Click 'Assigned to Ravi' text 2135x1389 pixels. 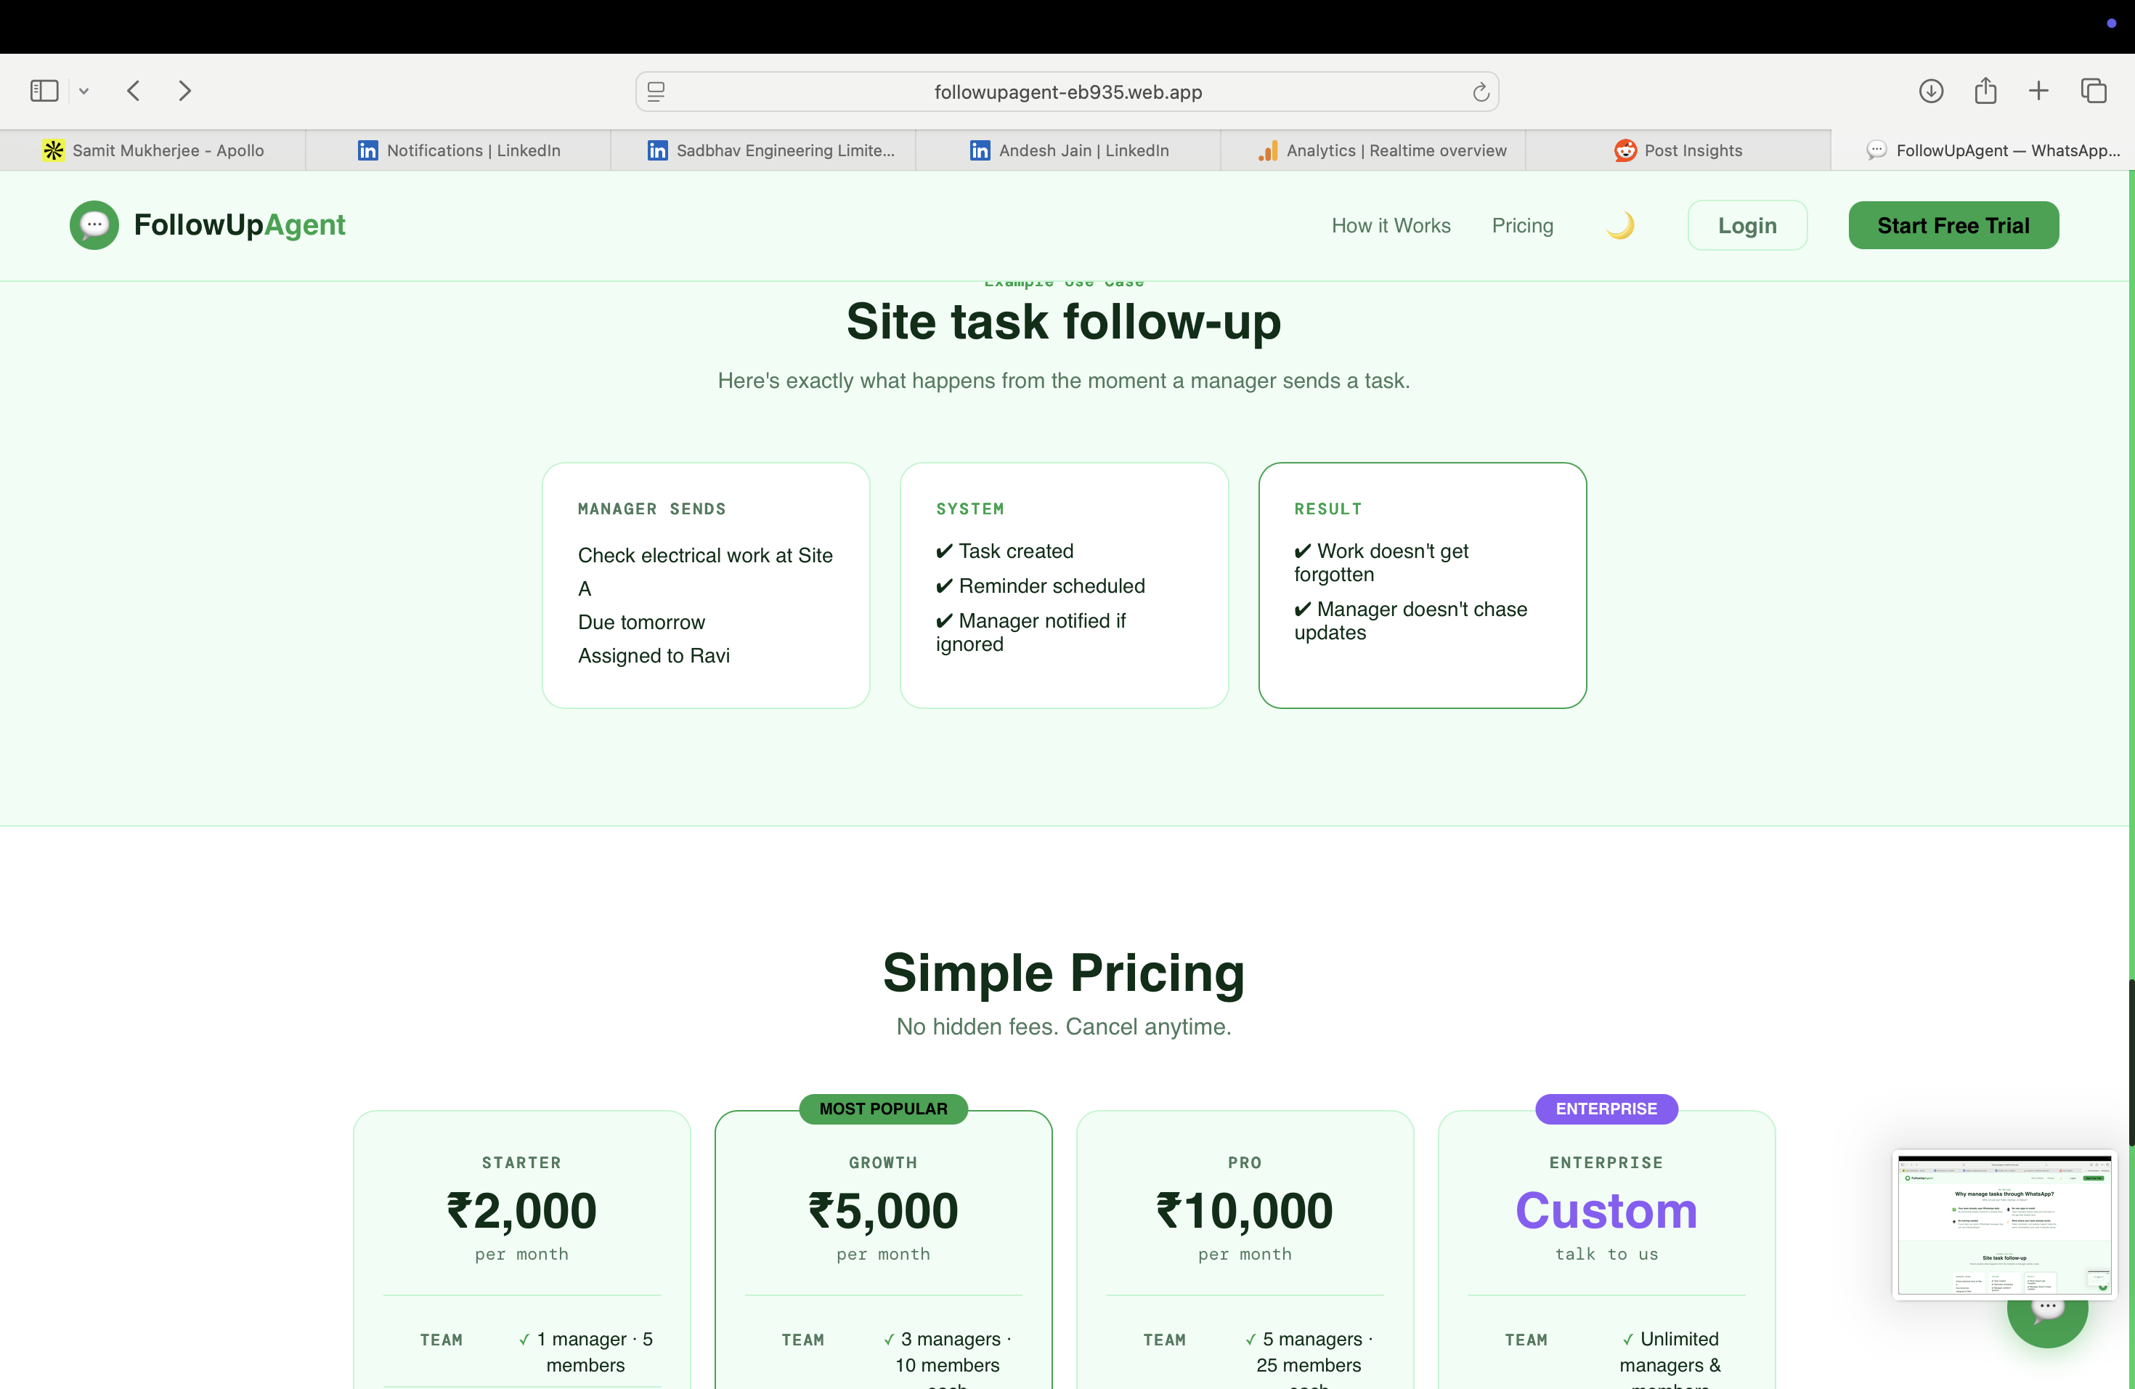pos(654,656)
